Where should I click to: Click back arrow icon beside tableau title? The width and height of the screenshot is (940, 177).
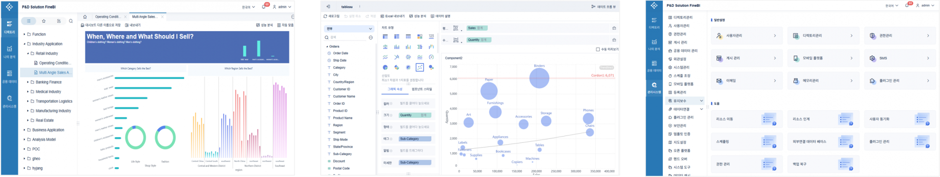(x=328, y=7)
